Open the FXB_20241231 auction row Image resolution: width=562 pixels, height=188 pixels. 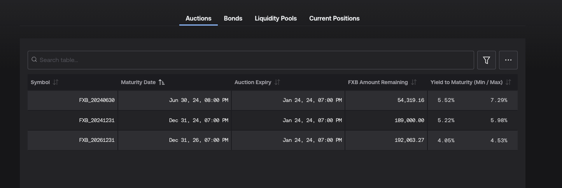97,120
